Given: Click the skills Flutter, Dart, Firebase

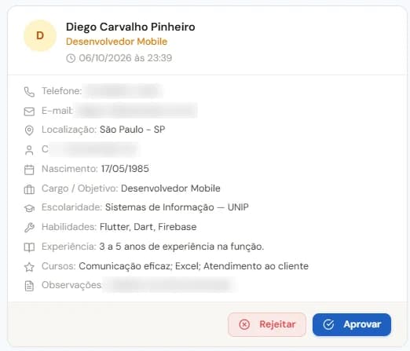Looking at the screenshot, I should [148, 227].
